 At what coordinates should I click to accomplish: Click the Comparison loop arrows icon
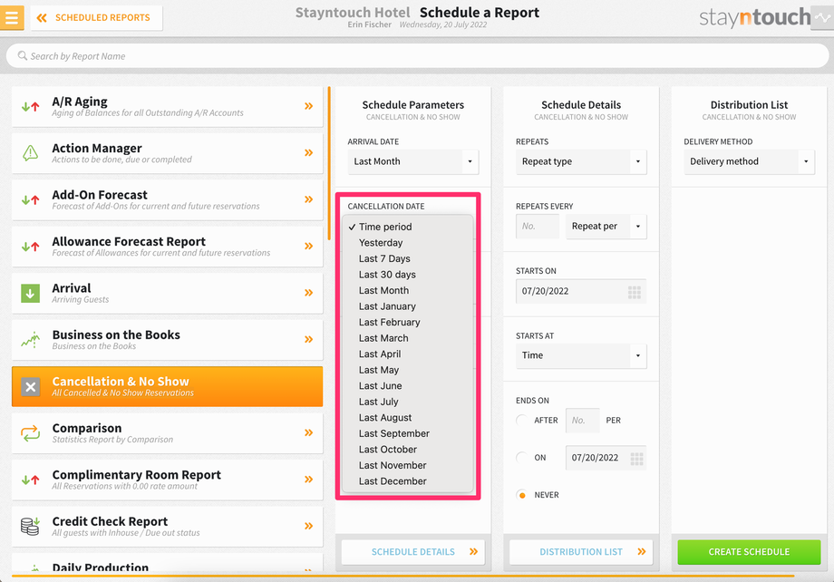[x=30, y=433]
